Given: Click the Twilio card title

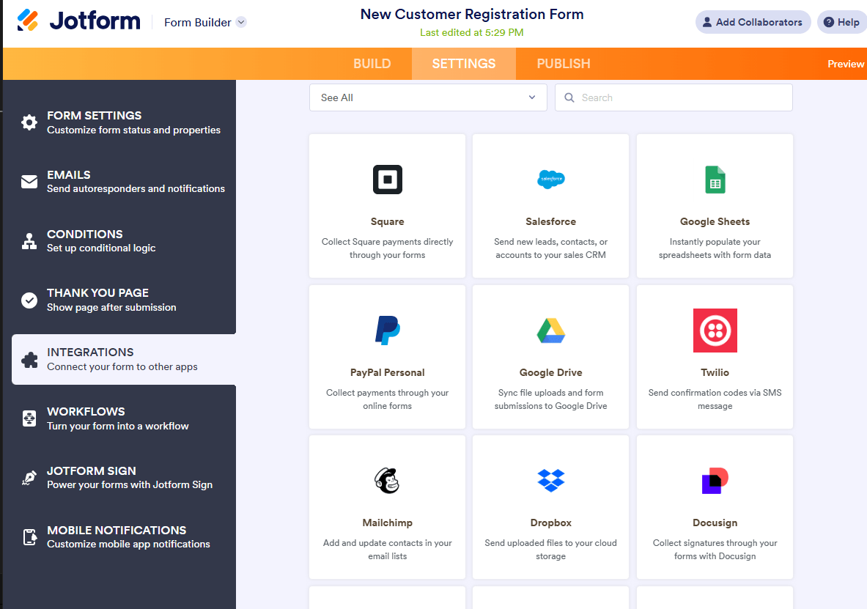Looking at the screenshot, I should coord(715,373).
